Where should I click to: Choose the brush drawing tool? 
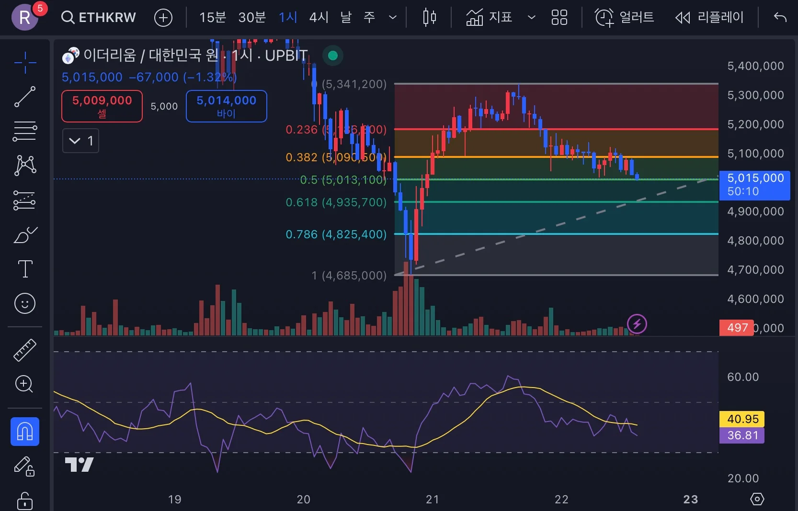point(25,234)
